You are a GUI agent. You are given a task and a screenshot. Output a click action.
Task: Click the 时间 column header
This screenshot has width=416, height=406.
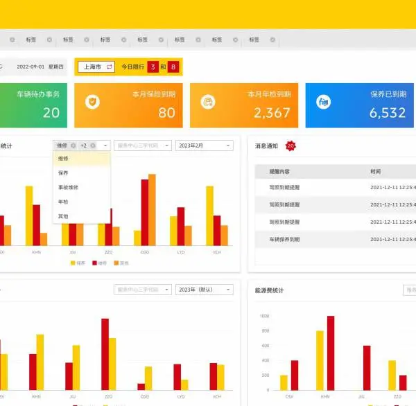pyautogui.click(x=375, y=172)
